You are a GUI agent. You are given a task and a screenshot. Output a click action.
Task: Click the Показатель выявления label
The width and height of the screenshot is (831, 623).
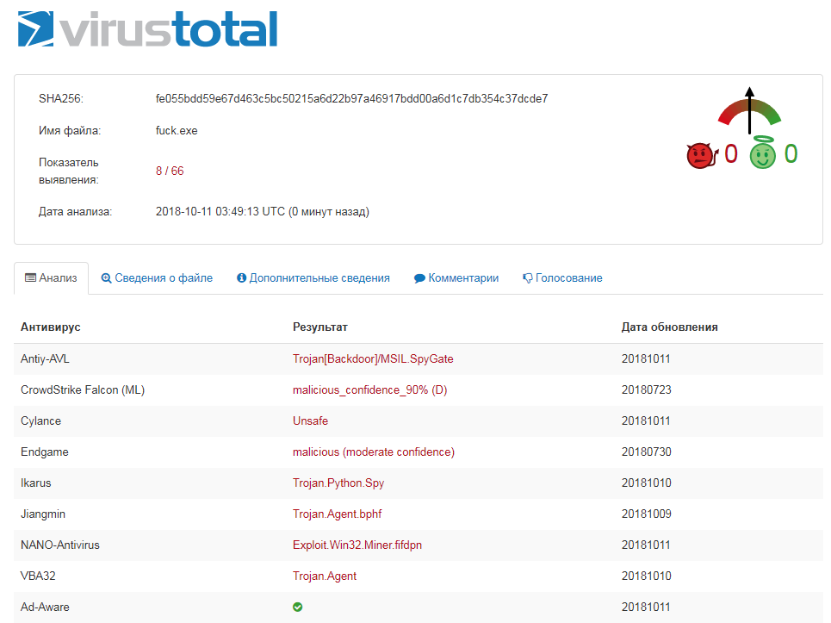pyautogui.click(x=68, y=171)
